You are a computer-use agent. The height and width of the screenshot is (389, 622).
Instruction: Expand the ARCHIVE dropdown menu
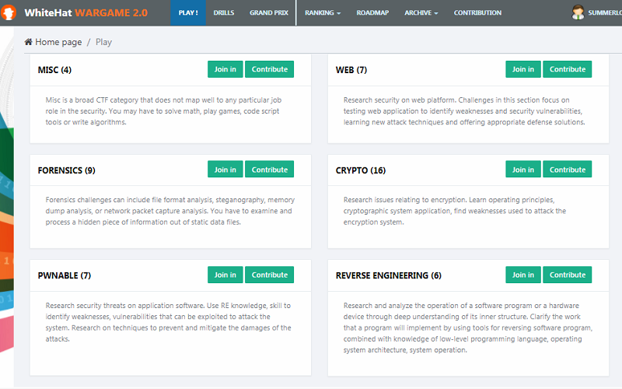(x=421, y=13)
